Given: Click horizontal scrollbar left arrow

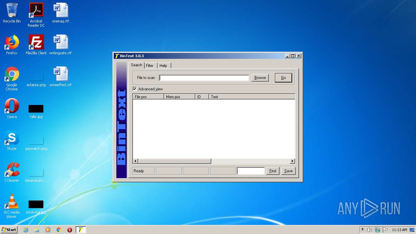Looking at the screenshot, I should [136, 161].
